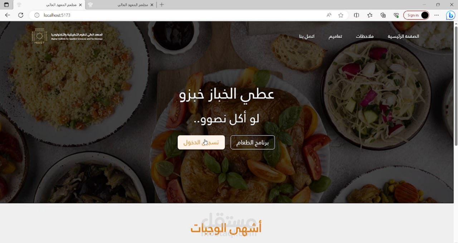Click the برنامج الطعام button
This screenshot has width=458, height=243.
(253, 142)
